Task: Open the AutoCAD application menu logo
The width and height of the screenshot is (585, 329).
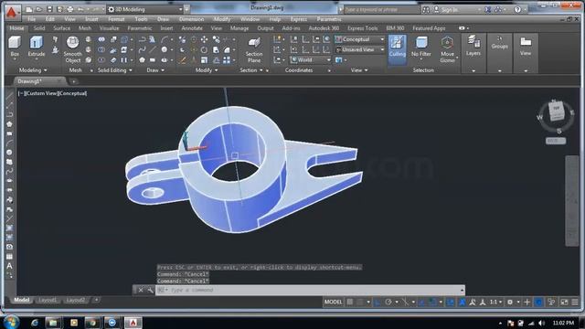Action: click(x=12, y=12)
